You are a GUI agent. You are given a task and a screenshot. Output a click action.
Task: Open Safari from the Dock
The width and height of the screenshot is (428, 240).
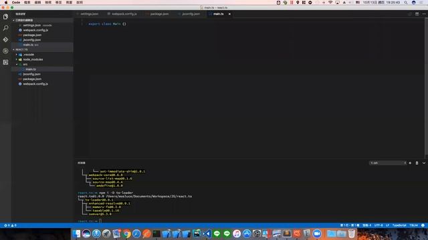point(136,233)
